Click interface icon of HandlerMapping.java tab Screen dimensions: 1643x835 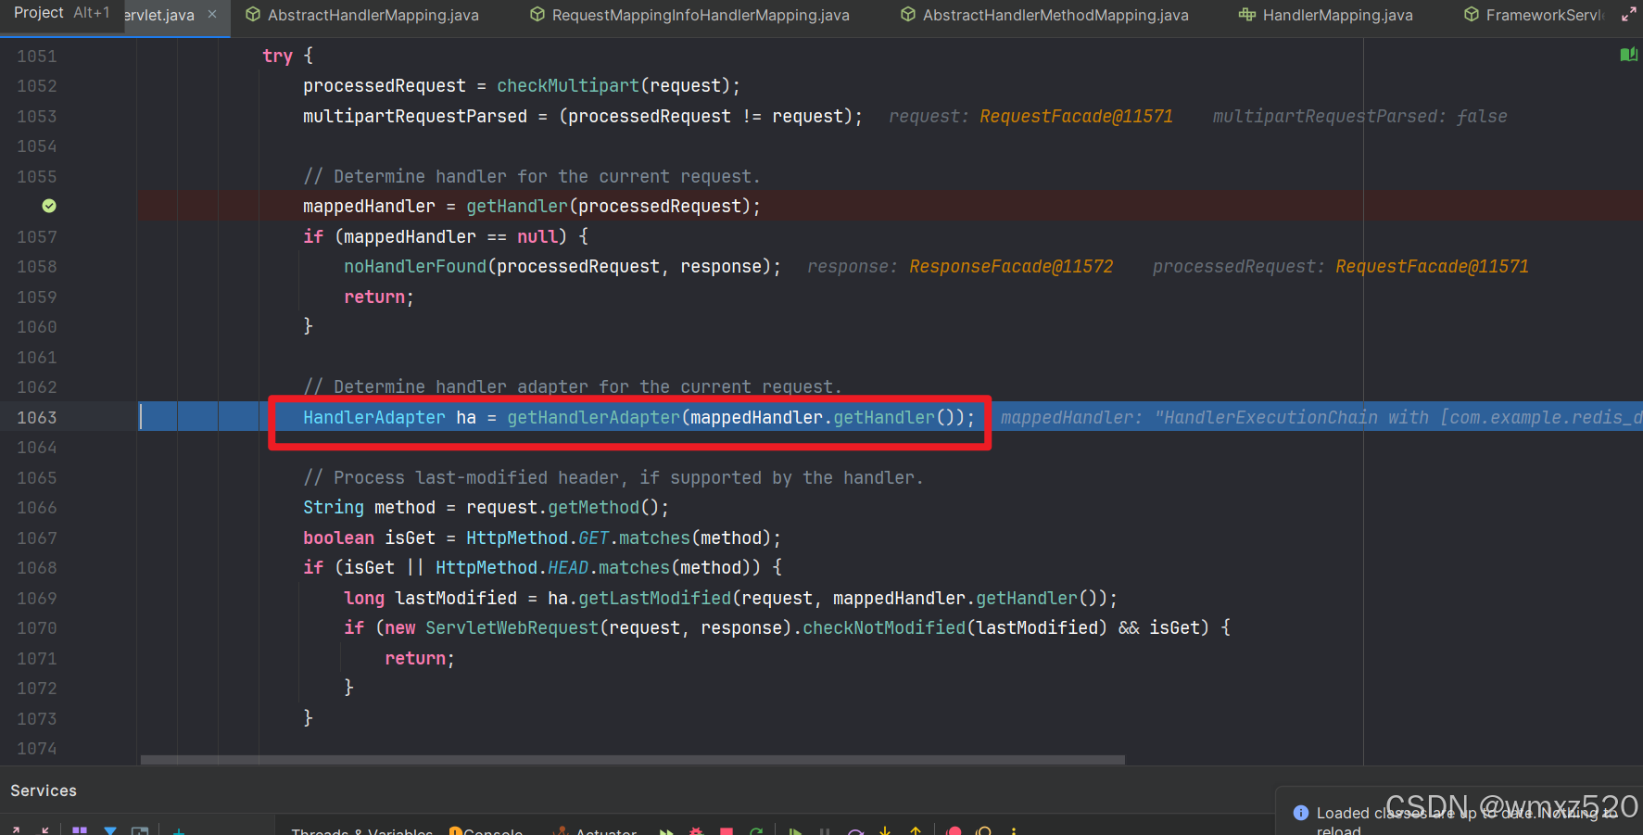[x=1247, y=15]
